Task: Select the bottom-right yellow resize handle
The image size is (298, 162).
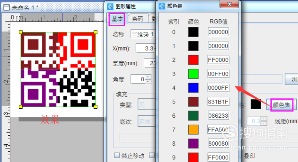Action: pyautogui.click(x=96, y=107)
